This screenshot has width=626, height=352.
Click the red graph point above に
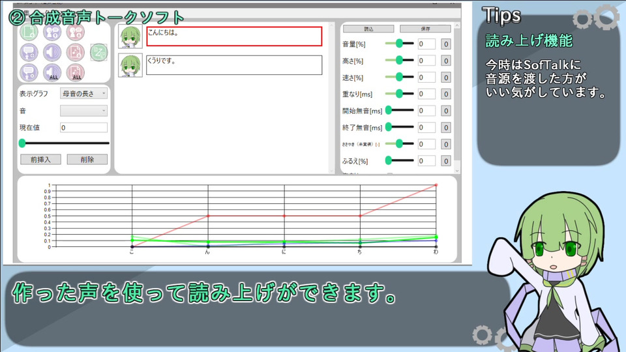pos(284,216)
